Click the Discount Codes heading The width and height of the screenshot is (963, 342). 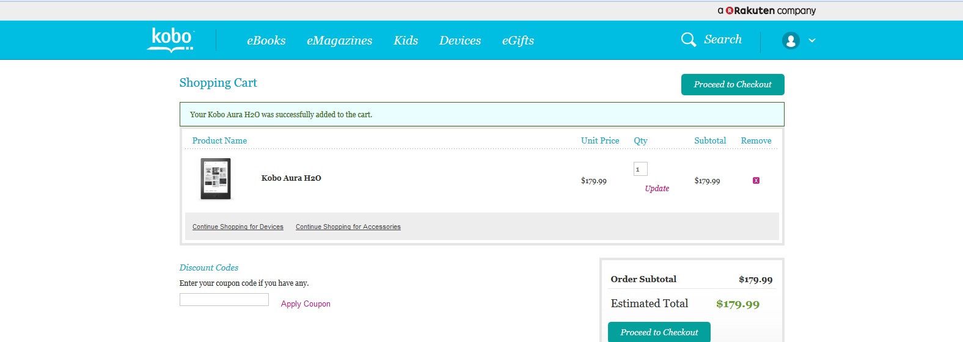pos(208,267)
